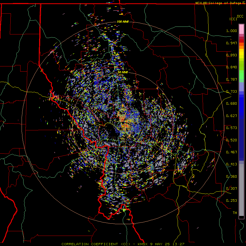Click the Correlation Coefficient KMSX caption text
Screen dimensions: 246x246
[123, 244]
